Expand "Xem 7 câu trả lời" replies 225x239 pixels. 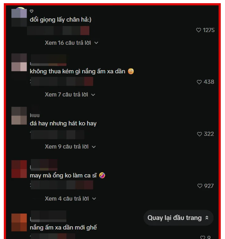point(70,95)
